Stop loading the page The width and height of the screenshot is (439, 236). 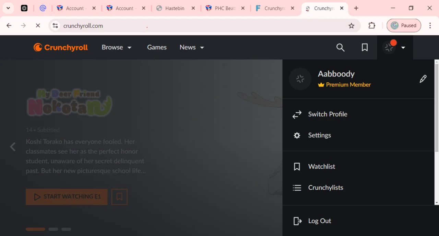[38, 25]
